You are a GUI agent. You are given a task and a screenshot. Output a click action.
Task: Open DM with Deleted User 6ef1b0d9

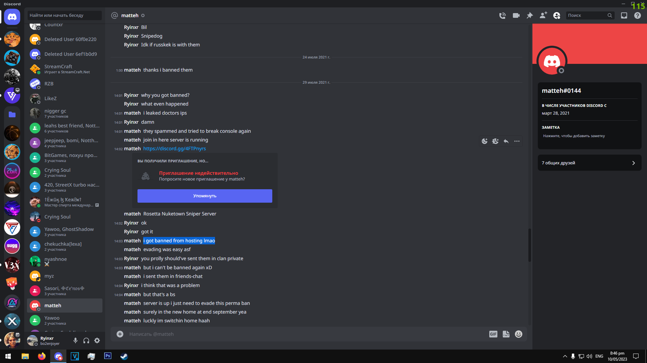(64, 54)
